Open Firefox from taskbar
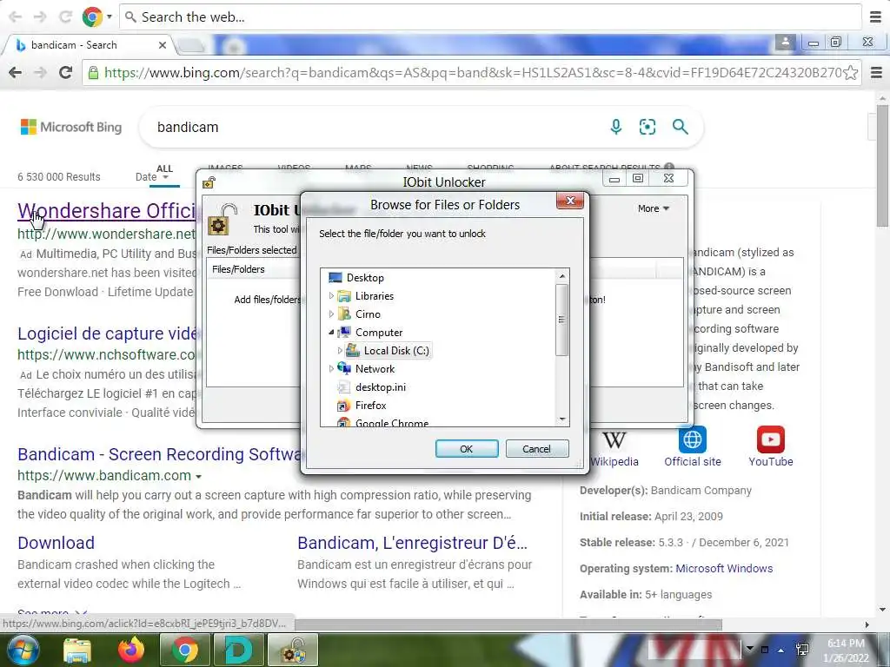The height and width of the screenshot is (667, 890). pos(131,650)
